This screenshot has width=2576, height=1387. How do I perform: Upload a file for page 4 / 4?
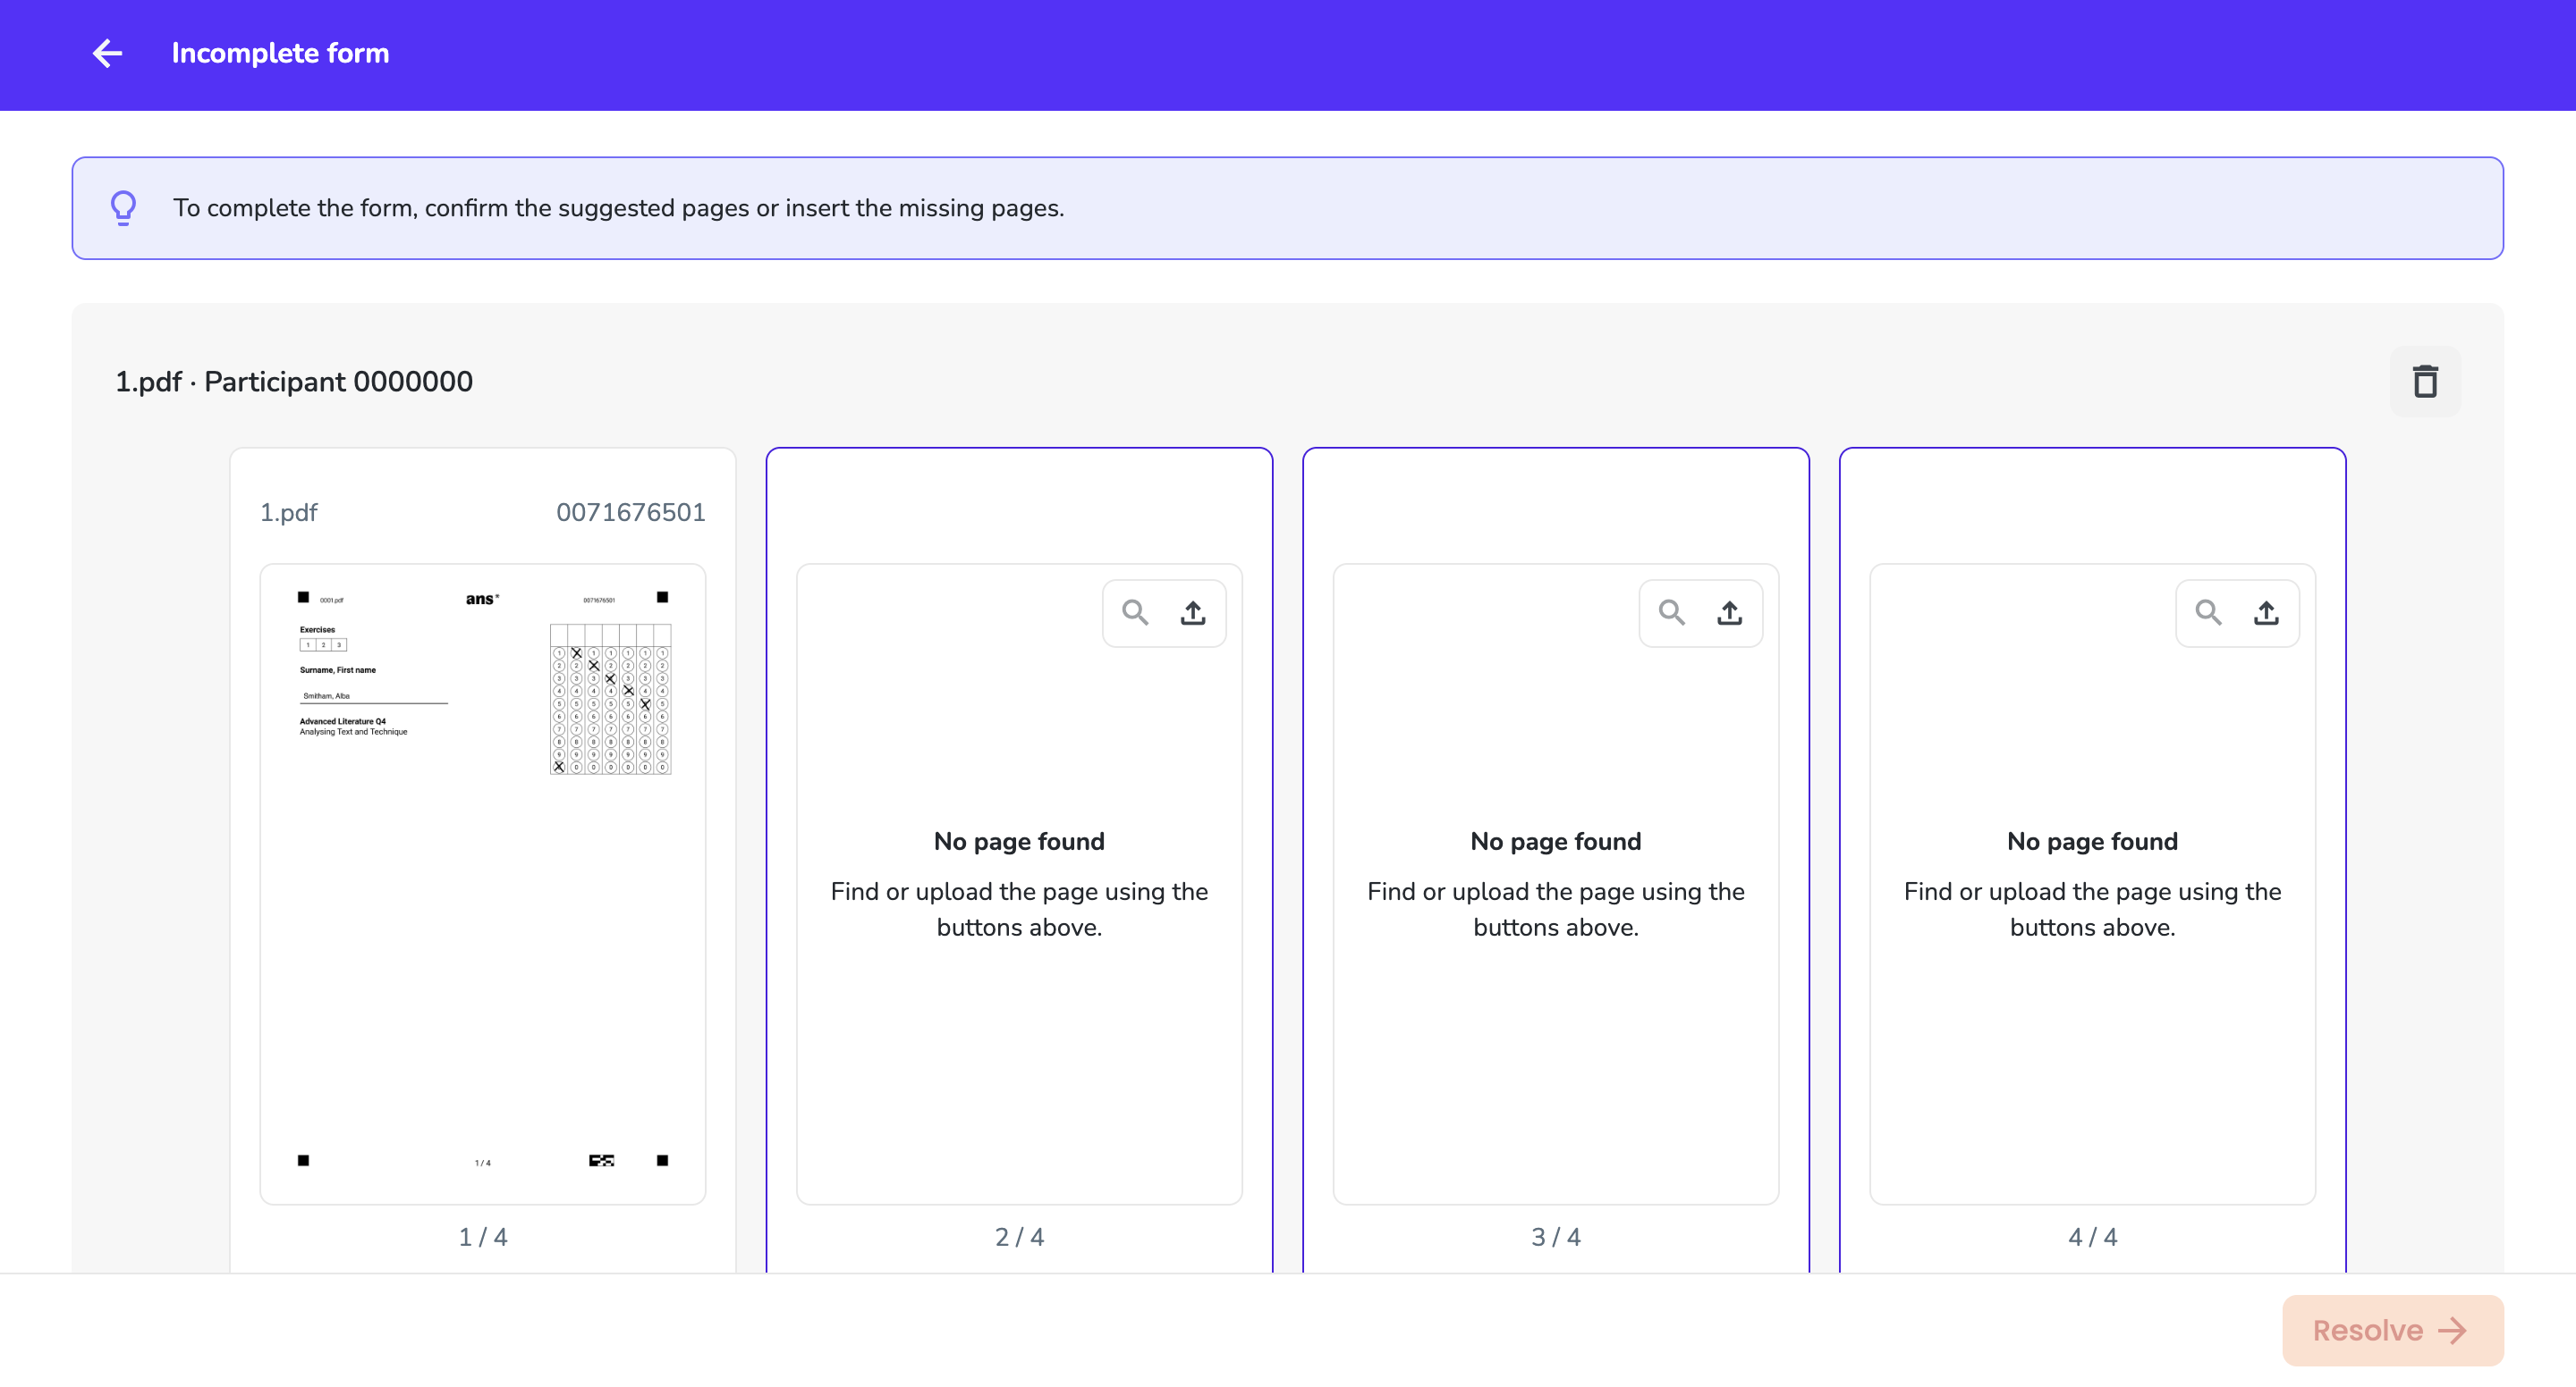2267,611
